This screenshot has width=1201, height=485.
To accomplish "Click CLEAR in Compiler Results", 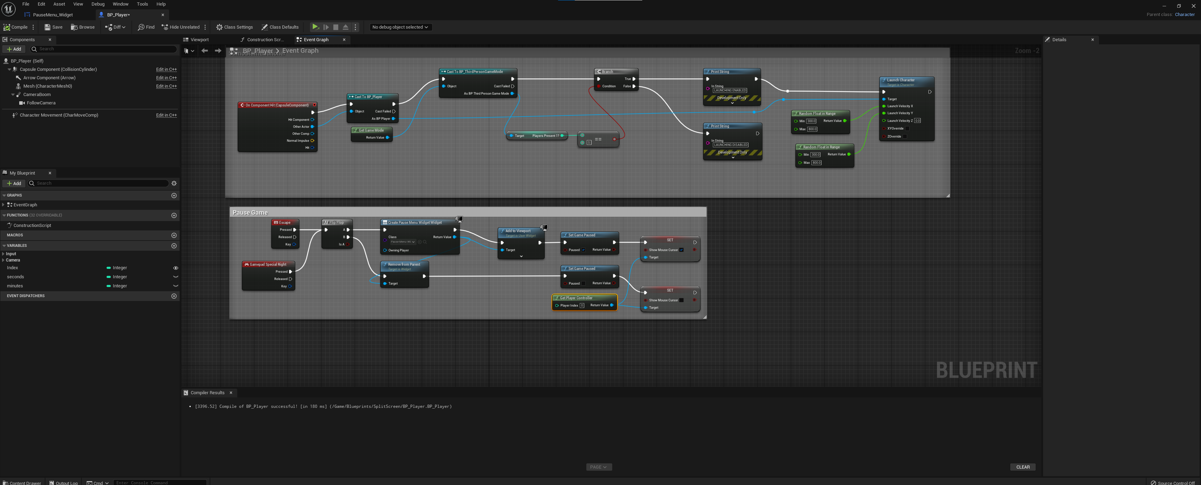I will pyautogui.click(x=1022, y=467).
